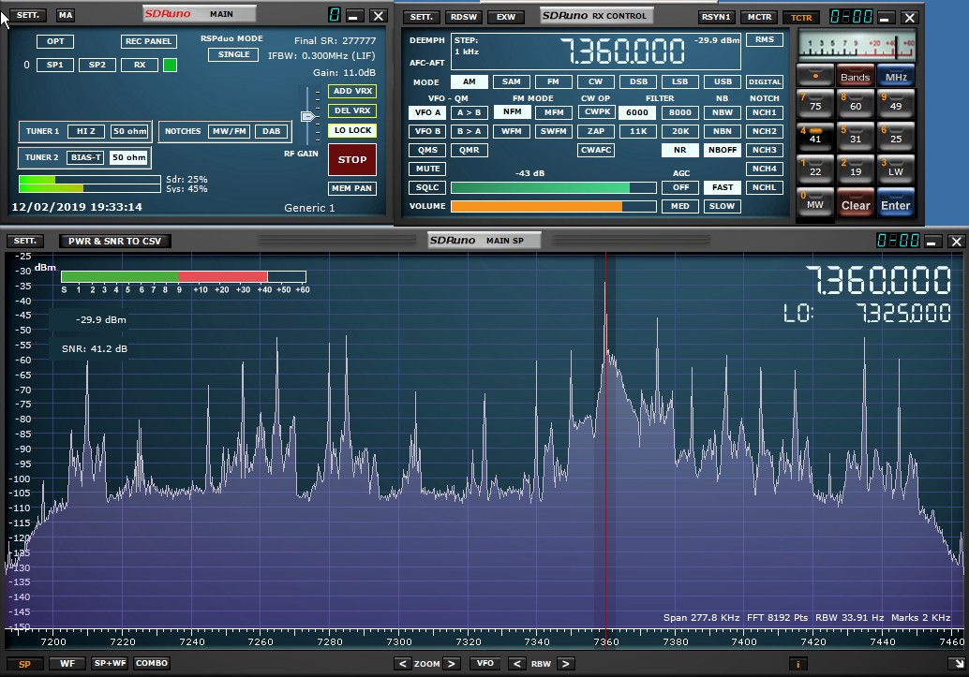Viewport: 969px width, 677px height.
Task: Click ADD VRX button
Action: (x=352, y=91)
